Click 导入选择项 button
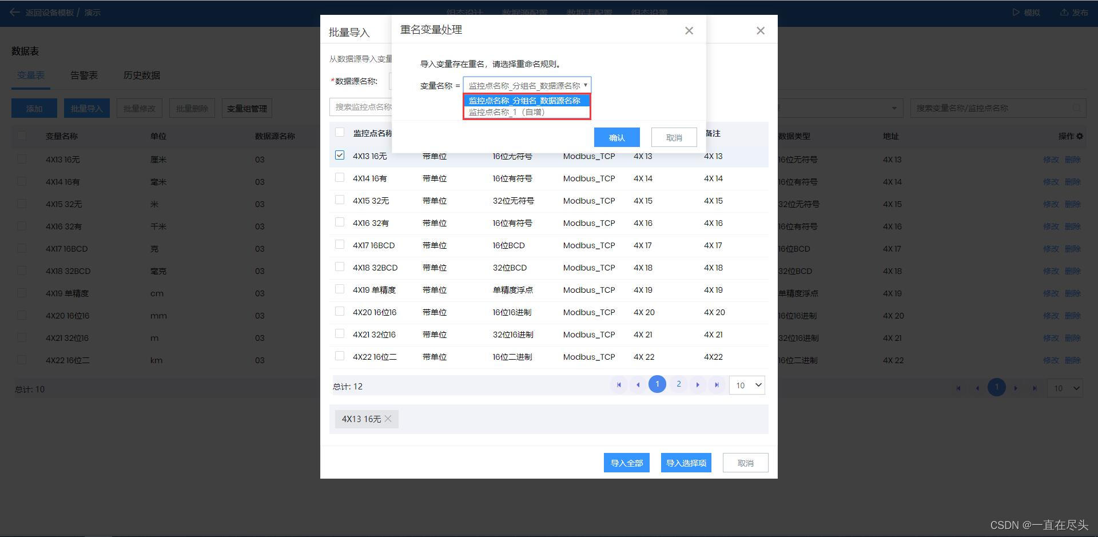 tap(686, 463)
